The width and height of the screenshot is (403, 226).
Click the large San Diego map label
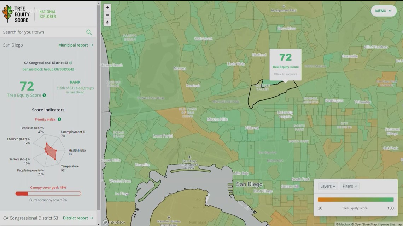(x=249, y=184)
